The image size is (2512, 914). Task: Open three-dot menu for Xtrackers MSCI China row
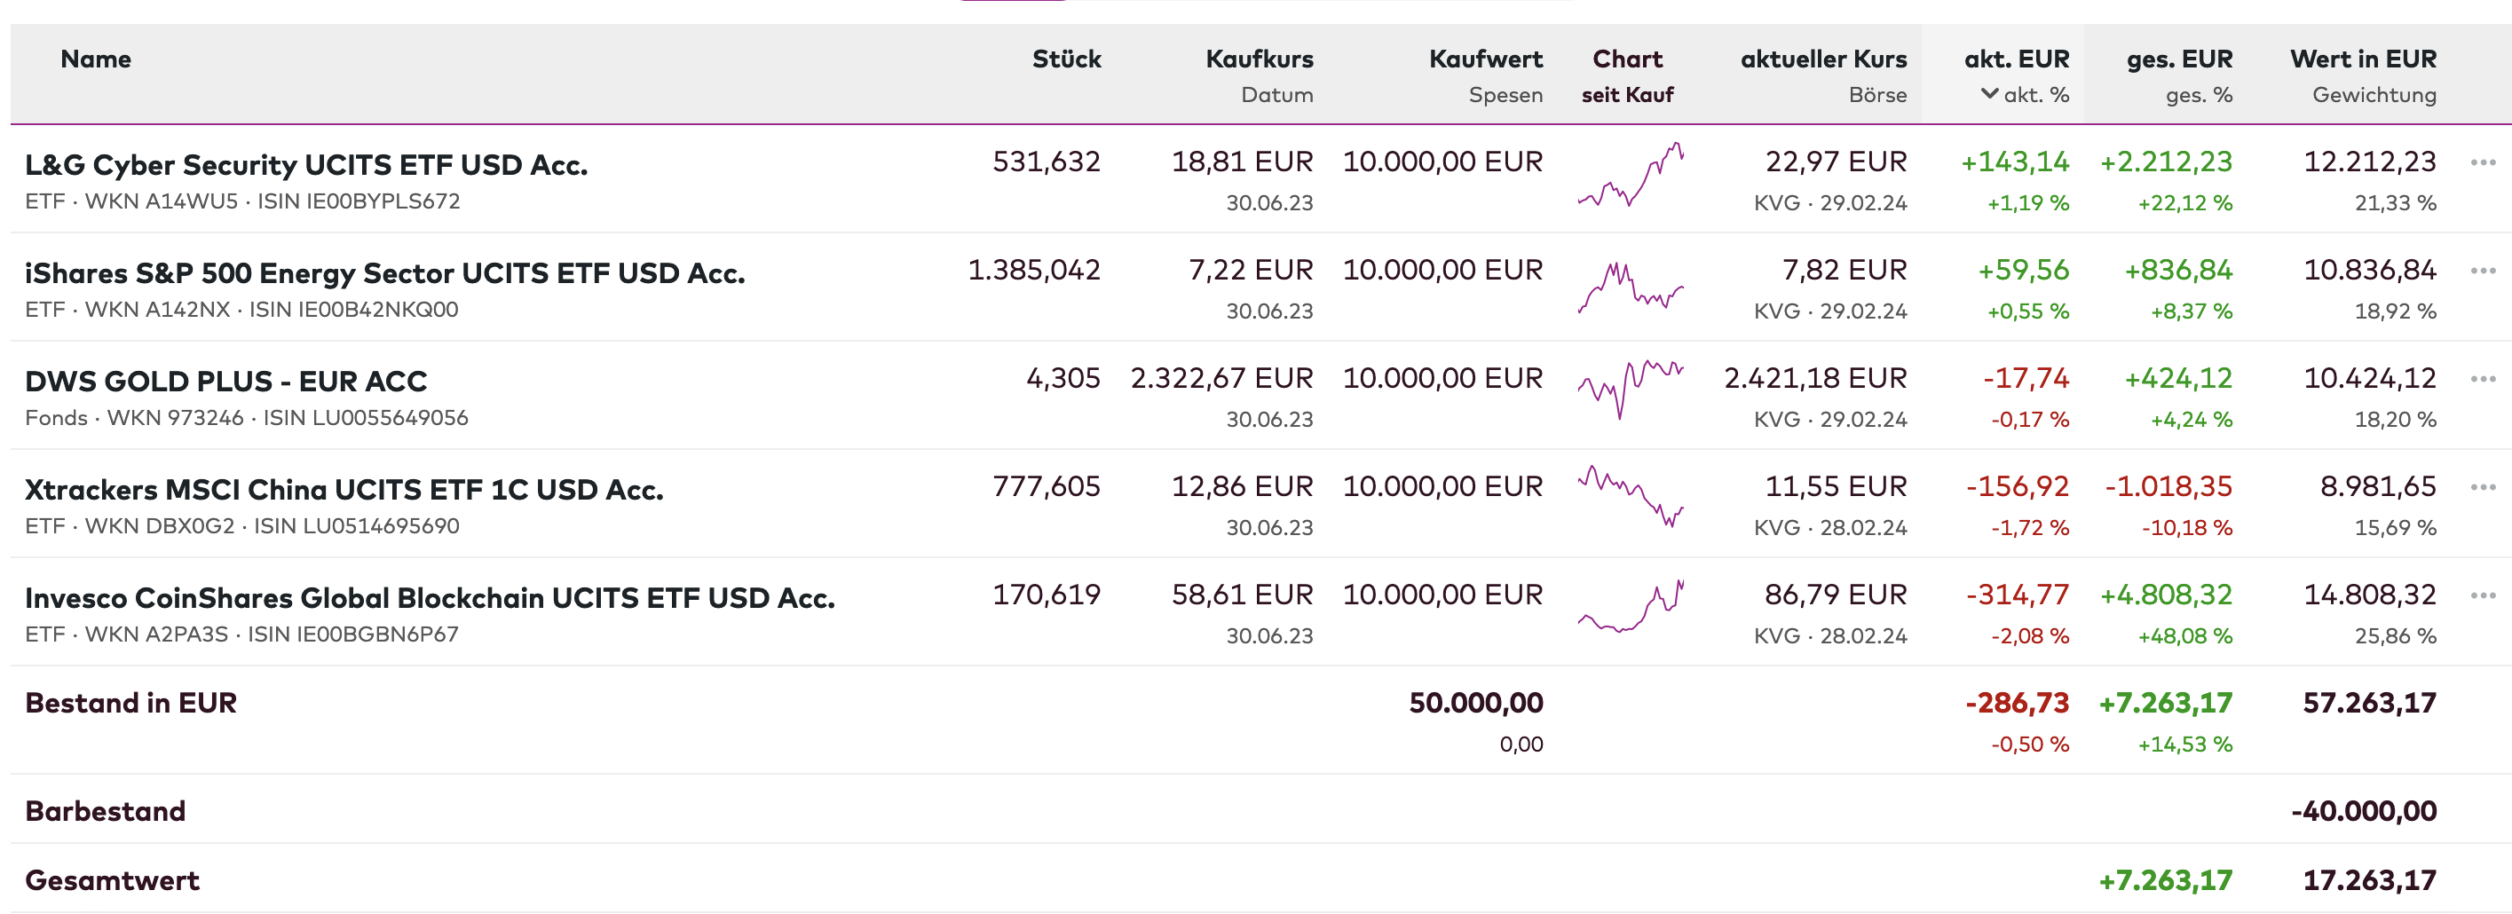pos(2482,487)
